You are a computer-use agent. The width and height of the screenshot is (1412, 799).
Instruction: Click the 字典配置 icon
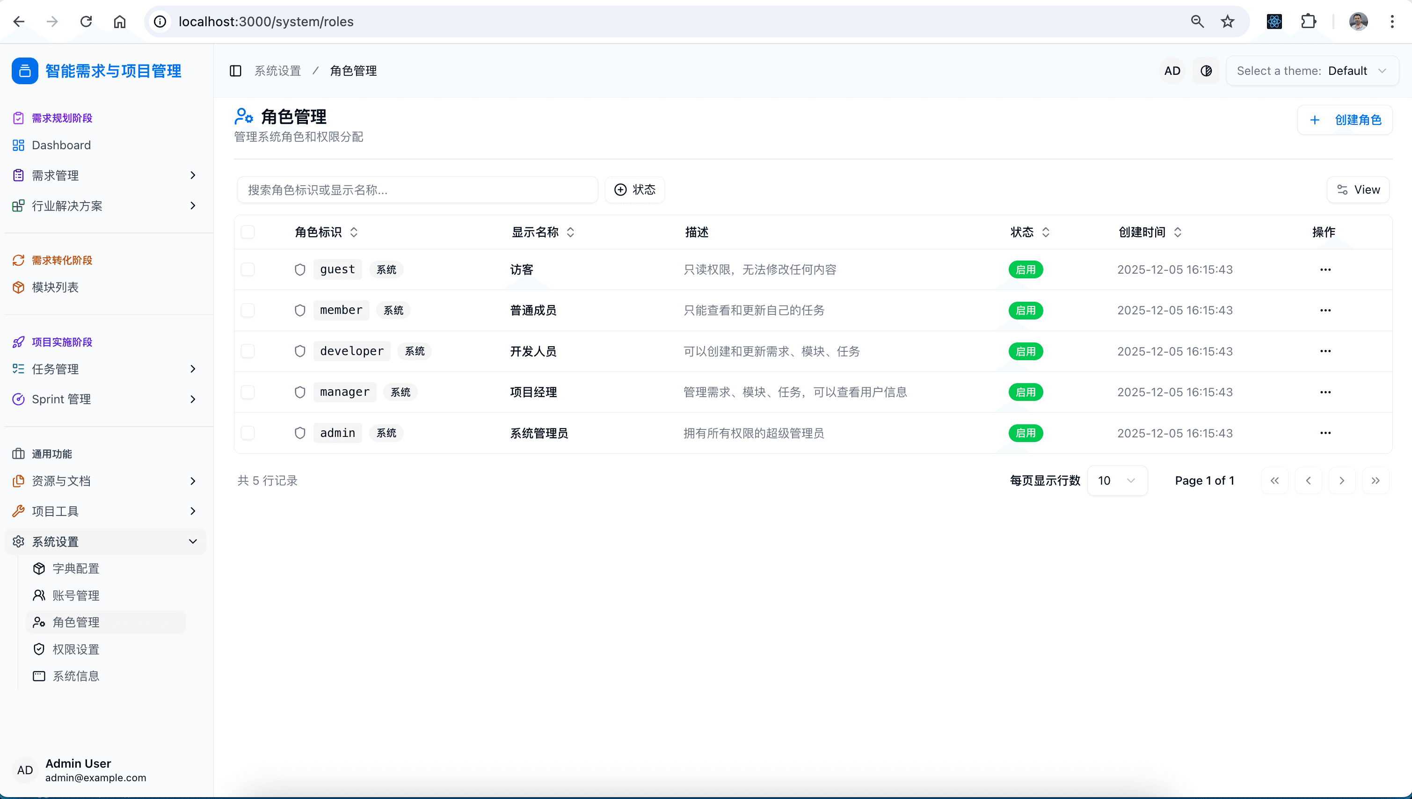coord(38,568)
